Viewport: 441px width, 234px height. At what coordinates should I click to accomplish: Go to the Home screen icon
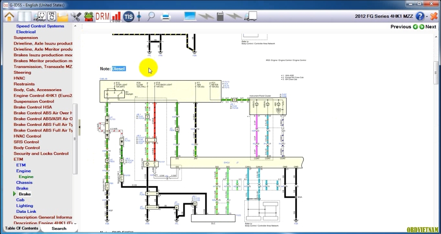[x=9, y=17]
